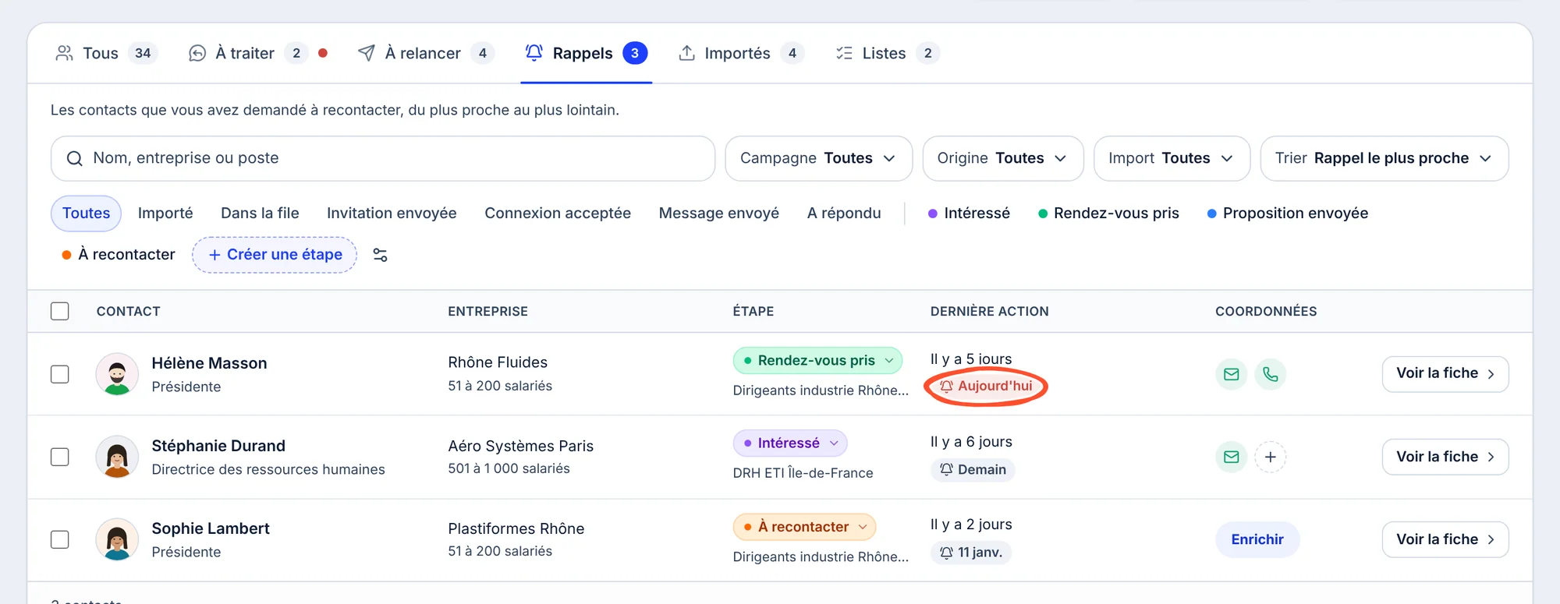Click the magnifier icon in search field

[75, 159]
